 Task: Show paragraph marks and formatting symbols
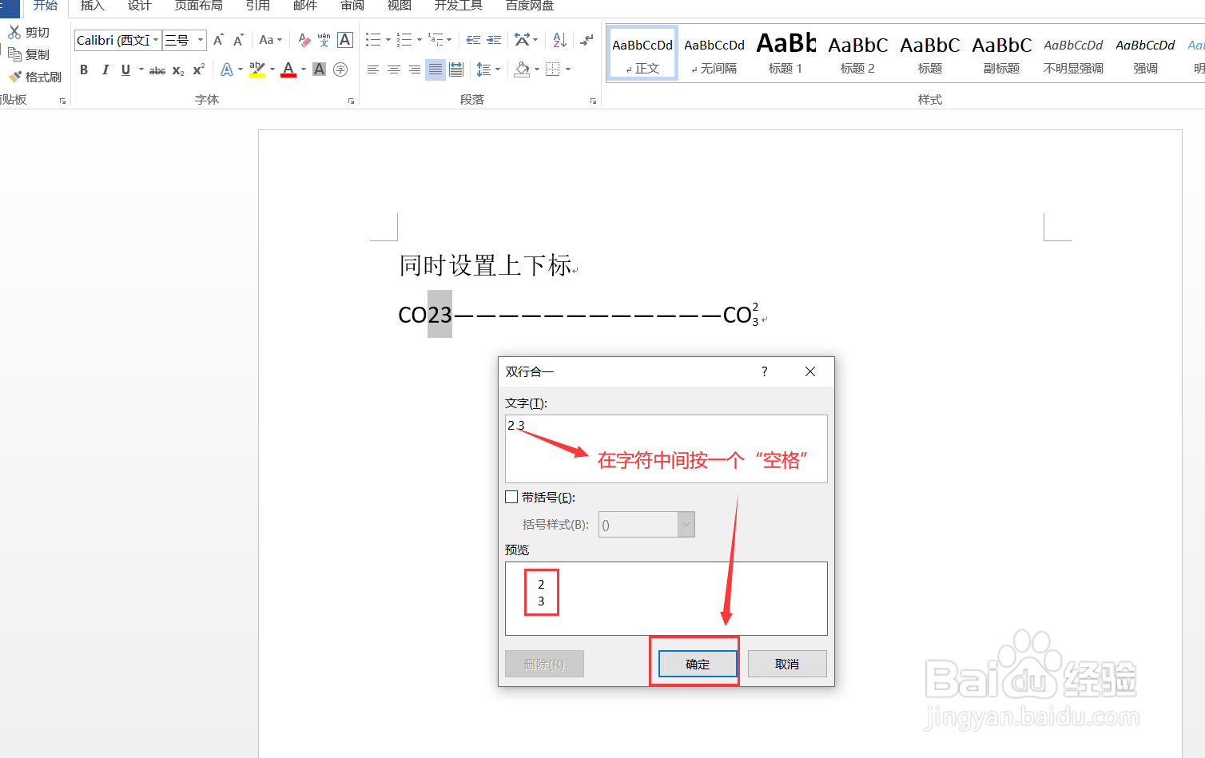click(x=587, y=40)
